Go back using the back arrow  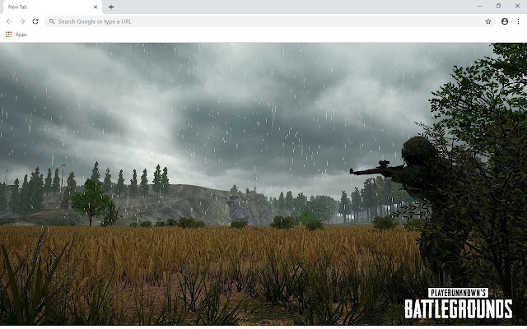pos(9,21)
